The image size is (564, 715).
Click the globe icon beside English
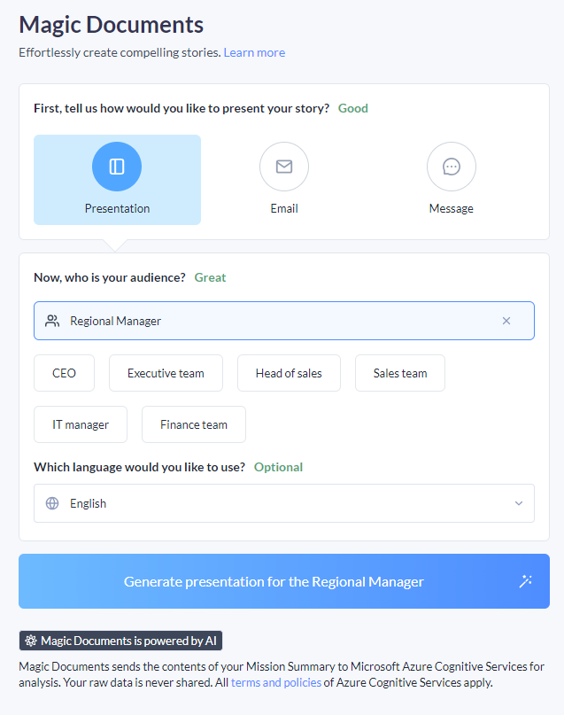tap(52, 503)
